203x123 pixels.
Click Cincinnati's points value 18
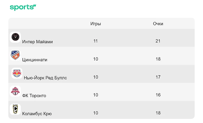158,59
